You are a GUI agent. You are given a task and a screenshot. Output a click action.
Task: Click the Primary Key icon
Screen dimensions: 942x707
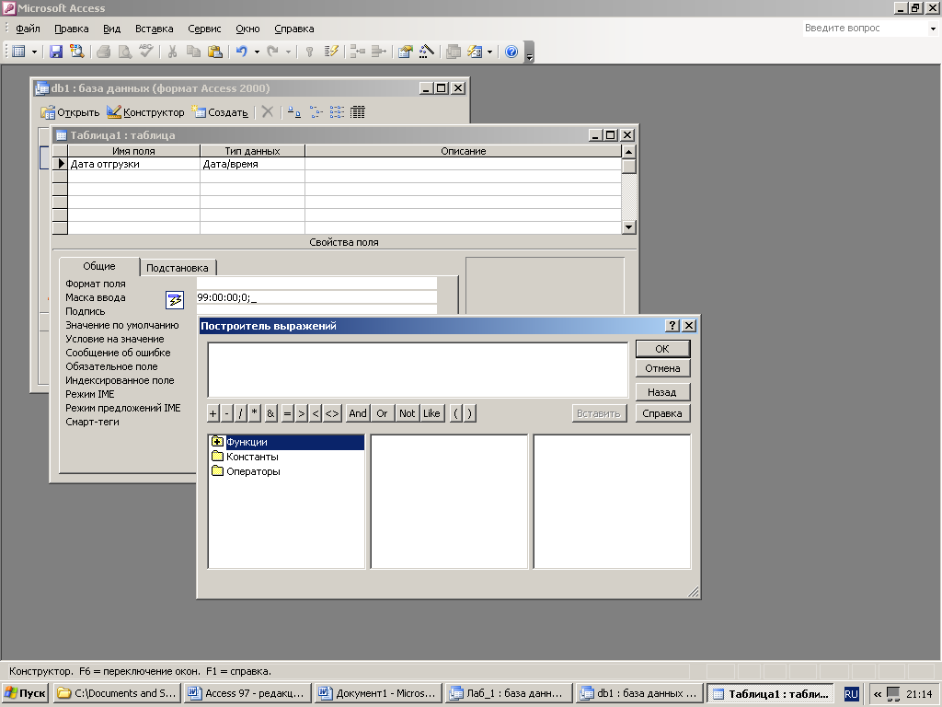point(309,52)
